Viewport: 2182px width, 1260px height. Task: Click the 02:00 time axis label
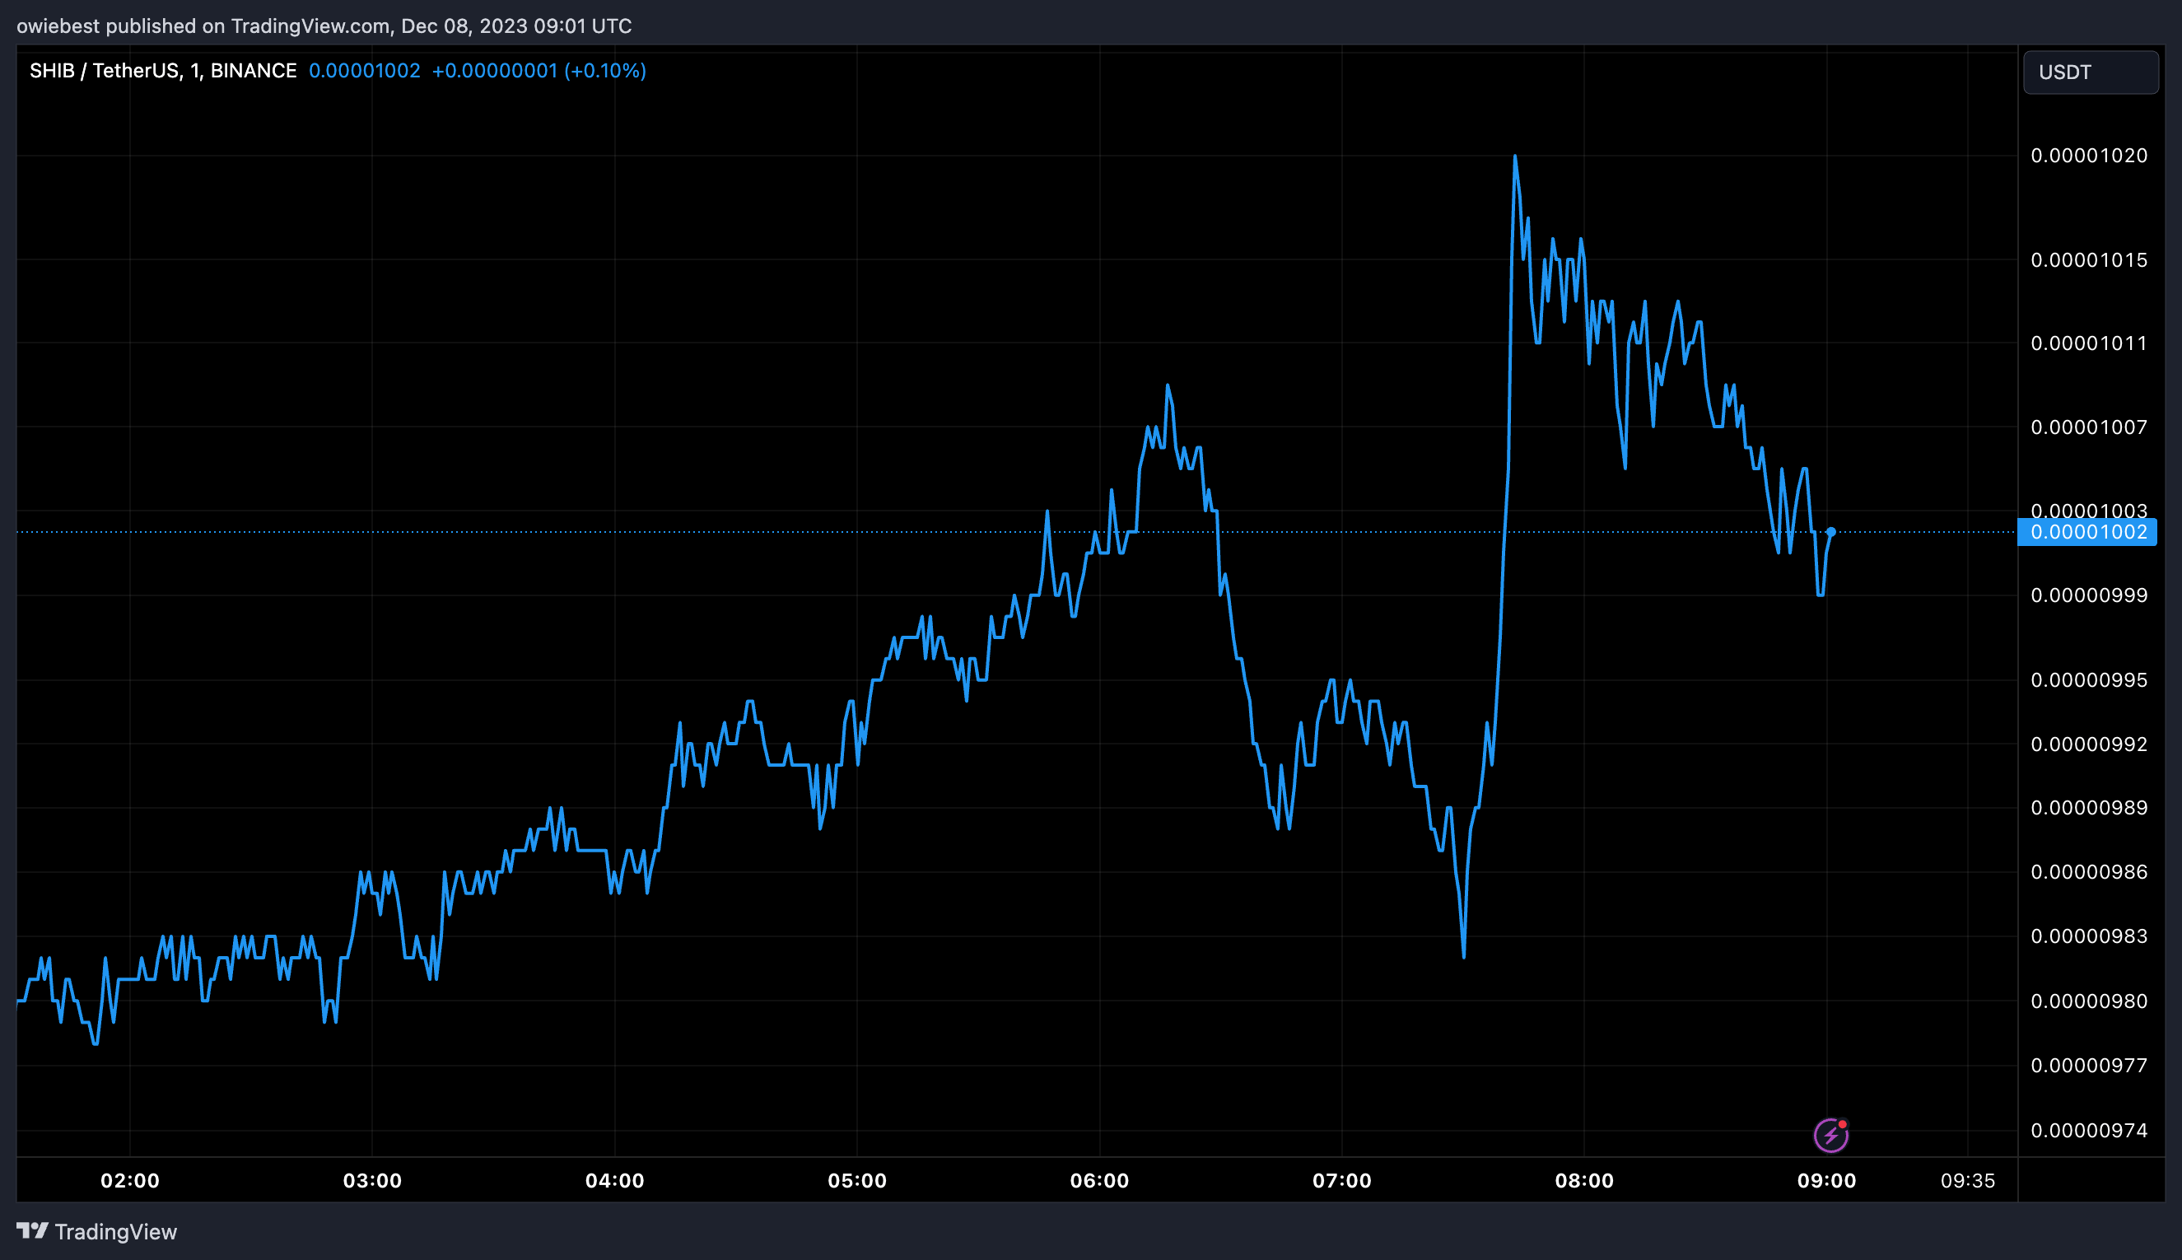(130, 1180)
